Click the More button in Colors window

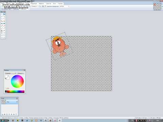click(21, 73)
